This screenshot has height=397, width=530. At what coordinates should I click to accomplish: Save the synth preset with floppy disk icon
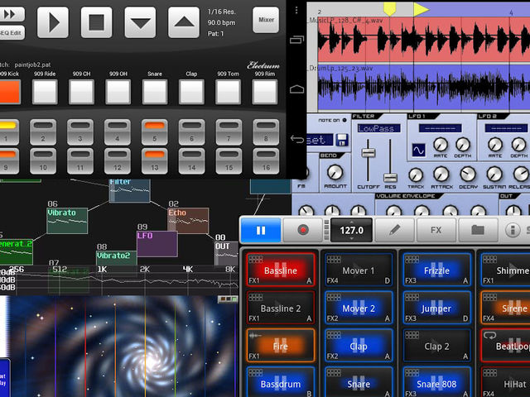point(342,140)
